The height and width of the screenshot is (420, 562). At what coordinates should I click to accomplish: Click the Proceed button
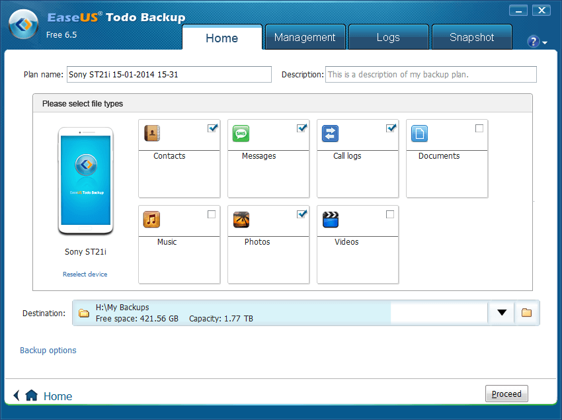[x=506, y=394]
